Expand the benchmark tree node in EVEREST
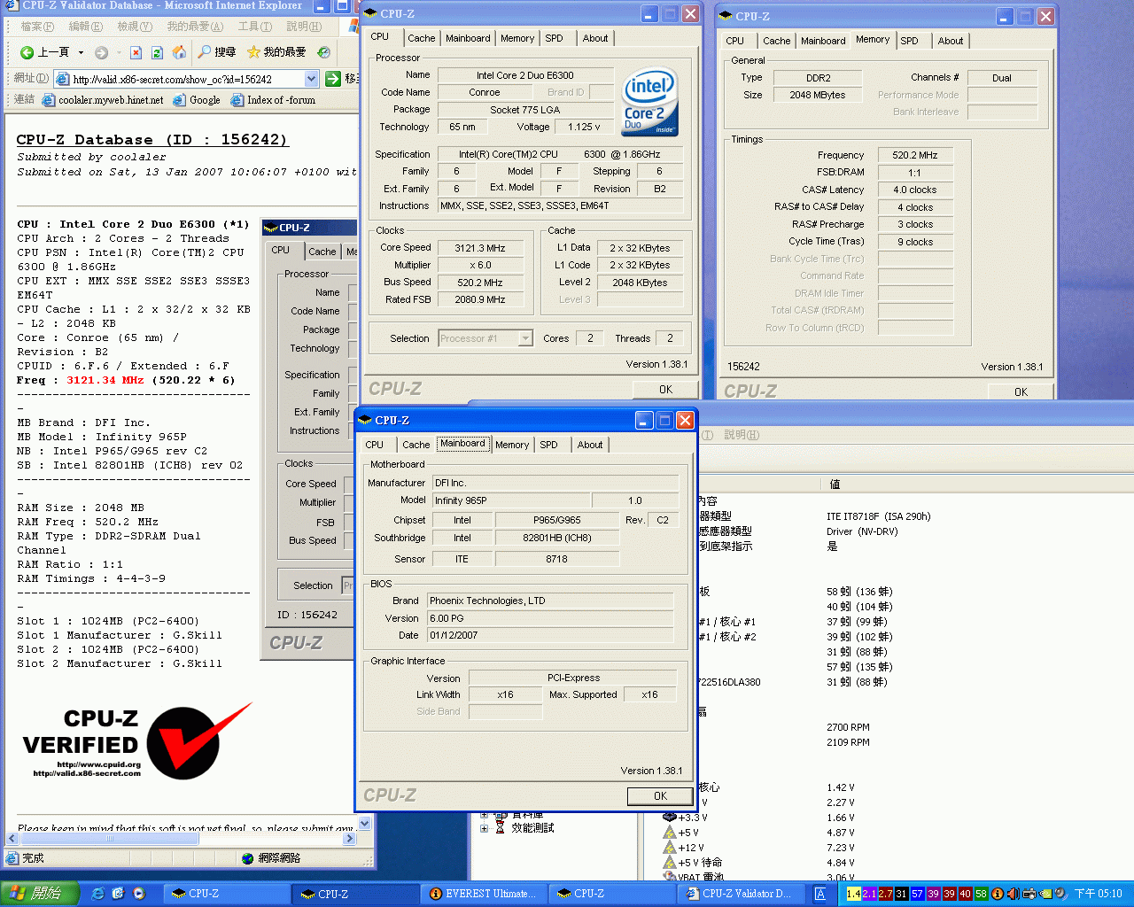The image size is (1134, 907). [x=485, y=829]
